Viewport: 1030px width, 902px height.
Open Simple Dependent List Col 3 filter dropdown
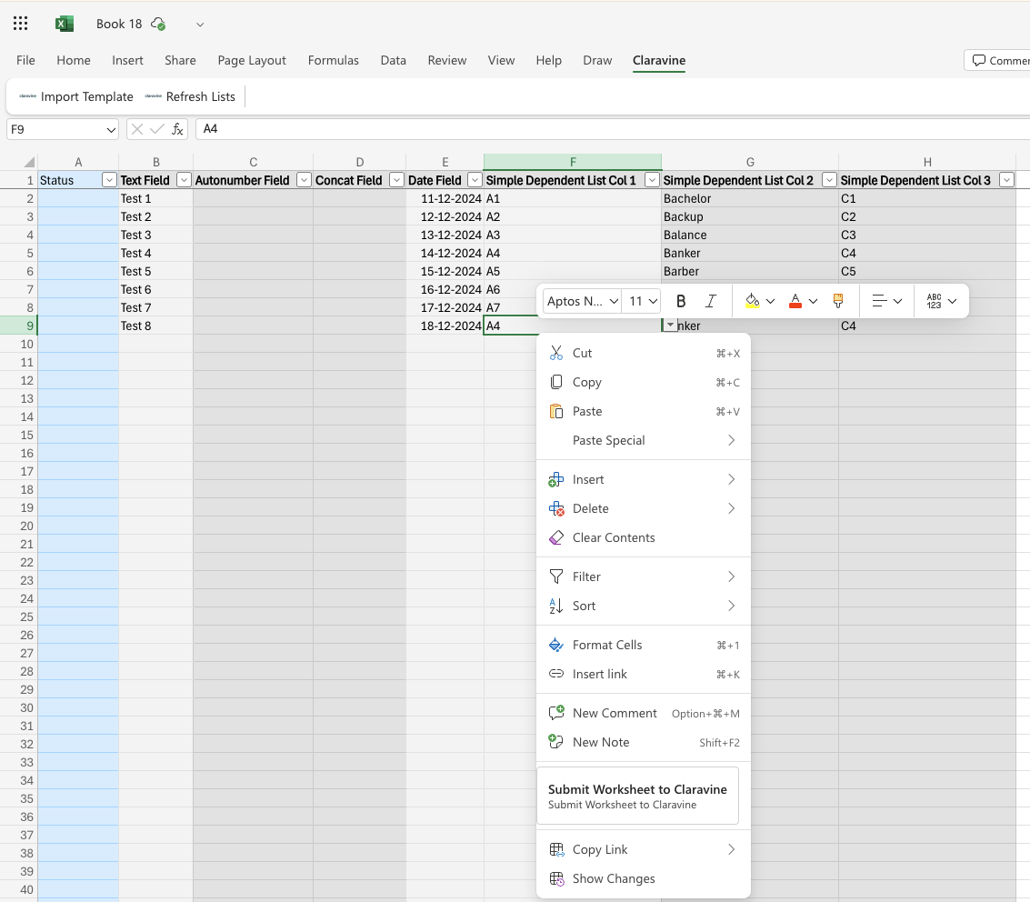tap(1006, 180)
